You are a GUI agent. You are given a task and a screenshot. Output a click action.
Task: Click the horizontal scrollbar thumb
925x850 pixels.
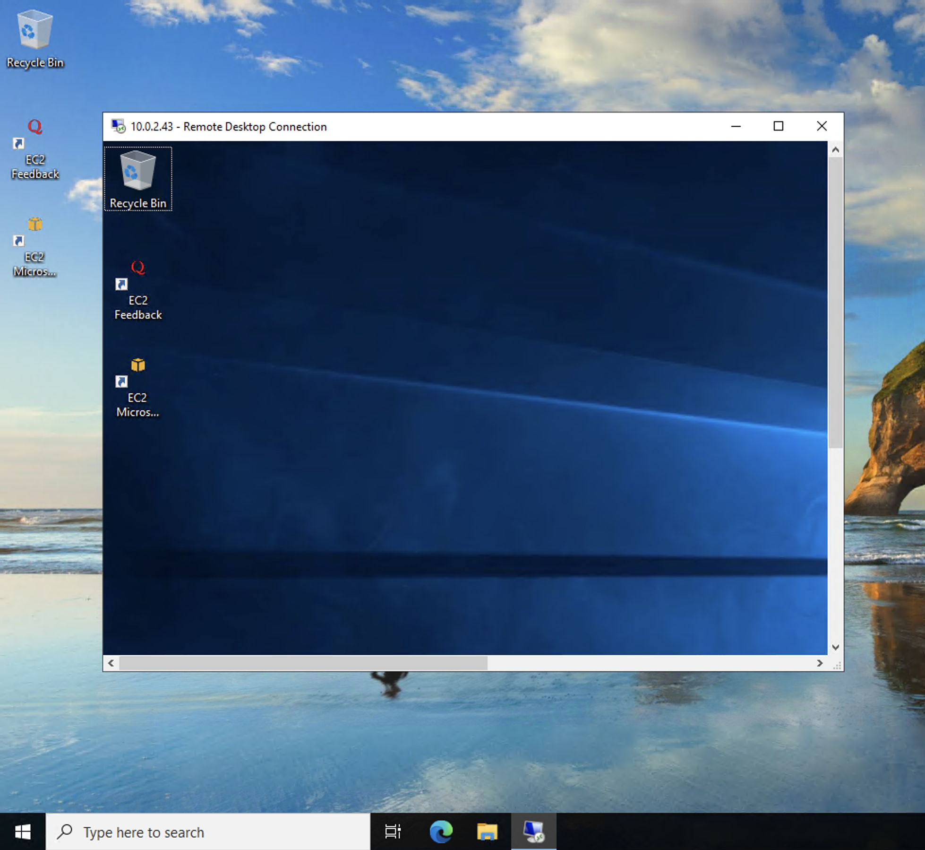coord(302,663)
